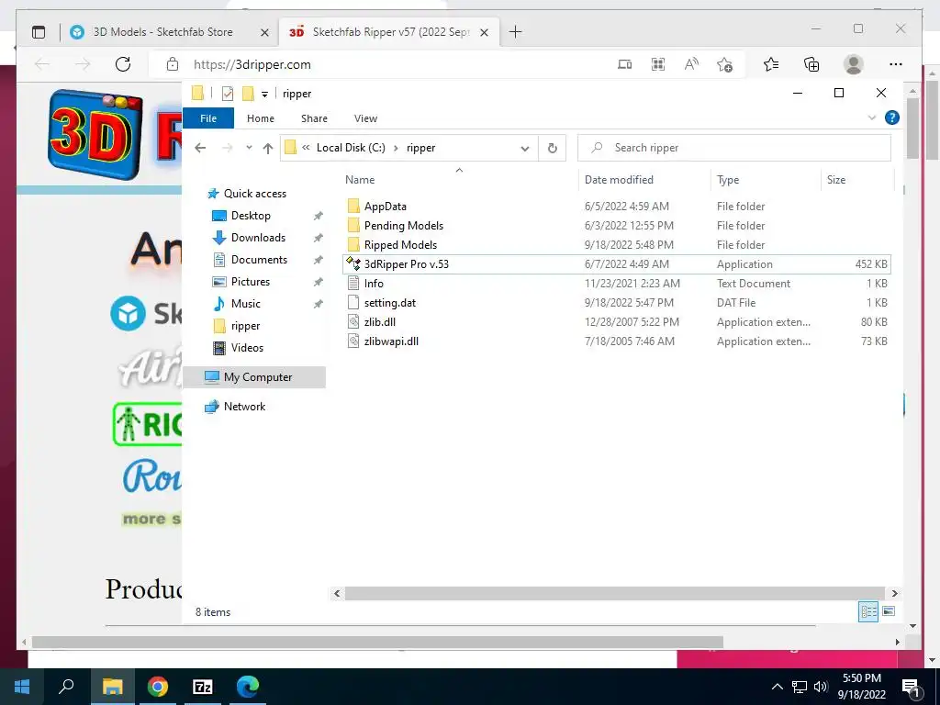The height and width of the screenshot is (705, 940).
Task: Close the Sketchfab Store browser tab
Action: coord(264,32)
